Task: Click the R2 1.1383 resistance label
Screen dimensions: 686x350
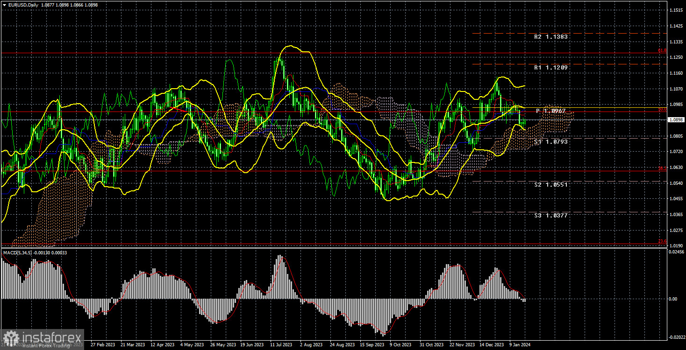Action: tap(551, 36)
